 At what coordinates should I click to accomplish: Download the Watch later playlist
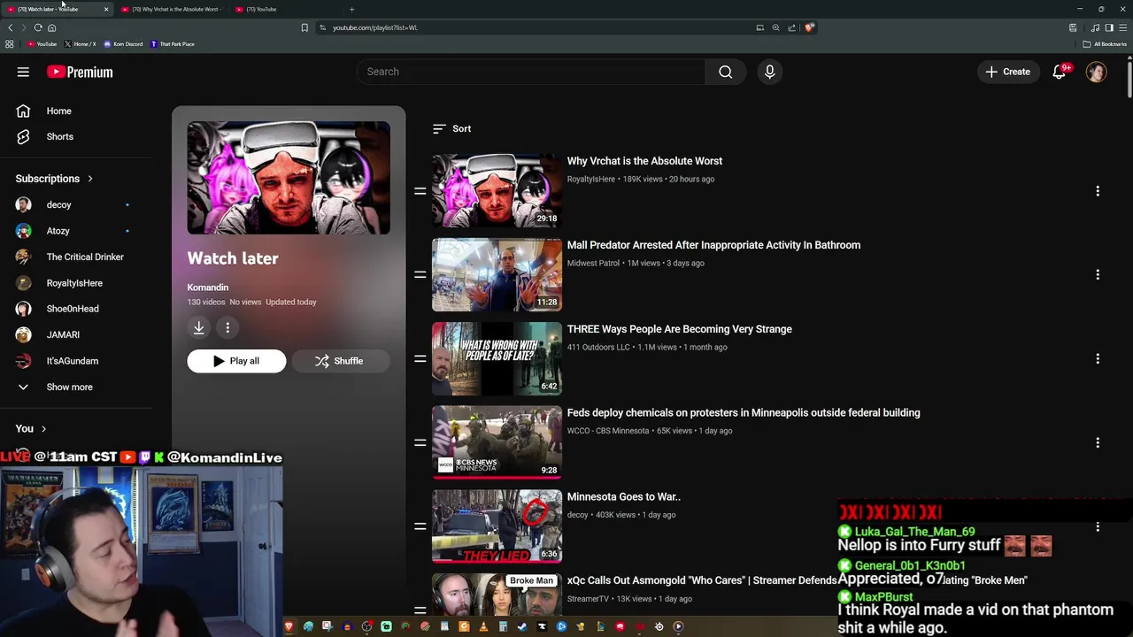pyautogui.click(x=199, y=328)
